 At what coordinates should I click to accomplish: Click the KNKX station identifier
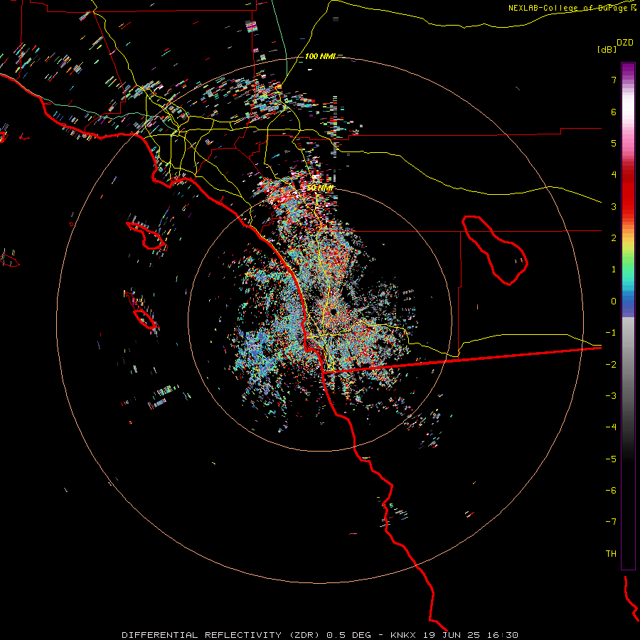(x=403, y=635)
